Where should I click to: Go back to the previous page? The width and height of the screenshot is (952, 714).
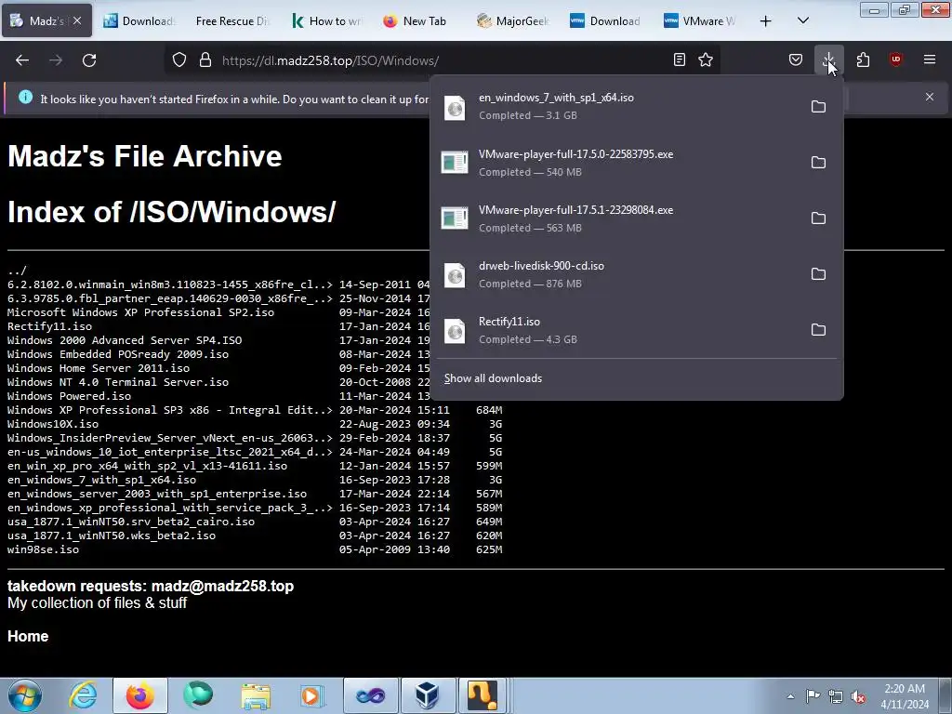(22, 60)
